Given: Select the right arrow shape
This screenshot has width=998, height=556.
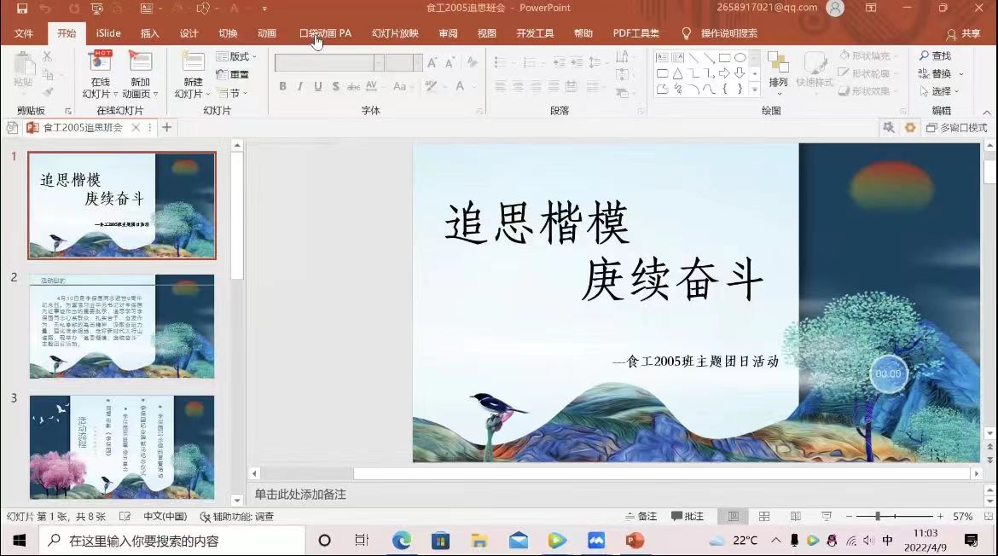Looking at the screenshot, I should tap(724, 73).
